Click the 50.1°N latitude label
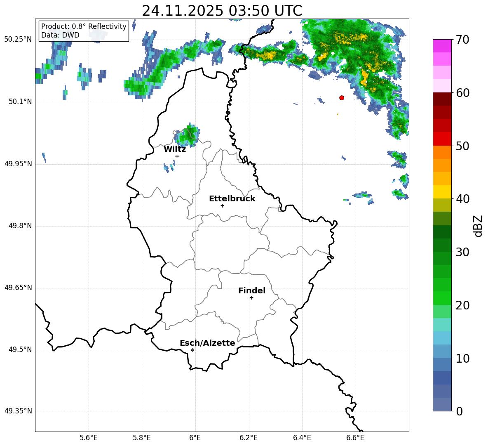The height and width of the screenshot is (446, 488). tap(20, 101)
